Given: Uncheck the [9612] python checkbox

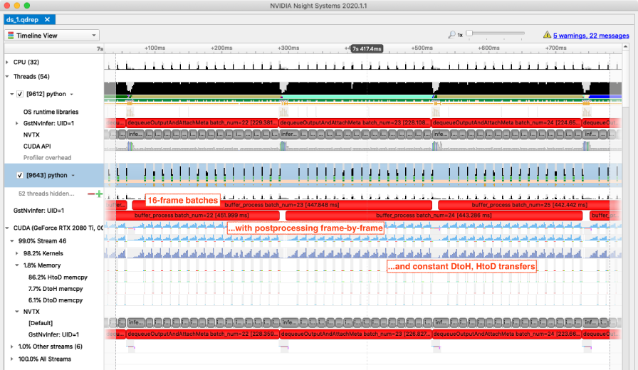Looking at the screenshot, I should click(20, 94).
